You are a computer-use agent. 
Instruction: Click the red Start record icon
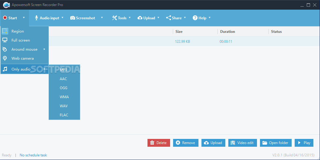(5, 18)
